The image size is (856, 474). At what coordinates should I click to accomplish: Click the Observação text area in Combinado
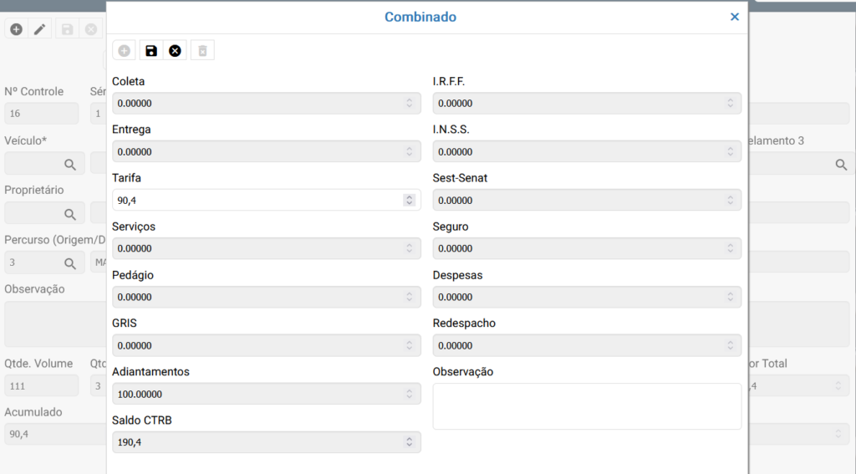587,406
